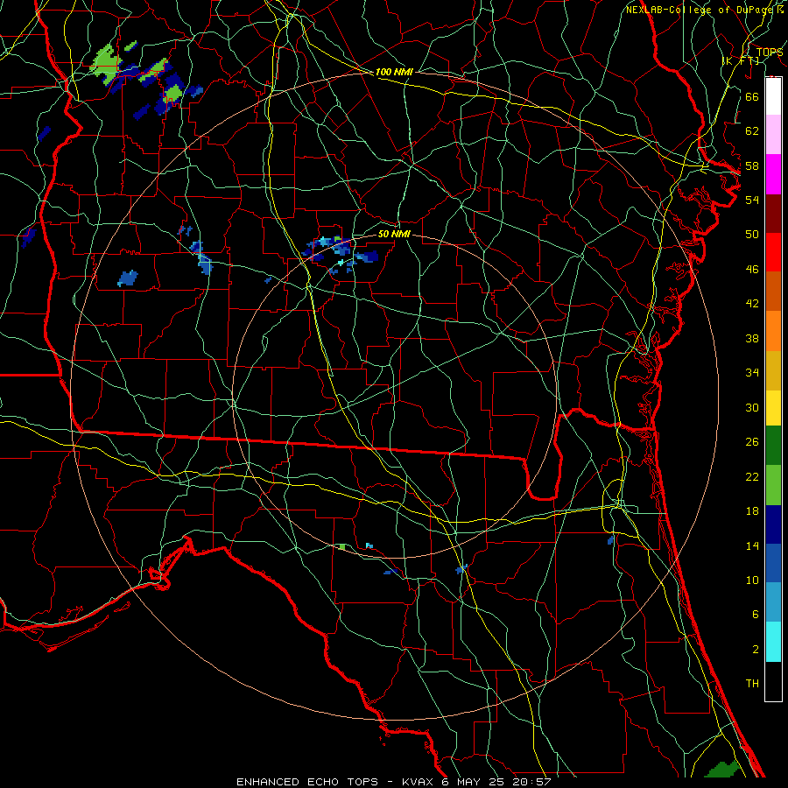Click the legend value "34"
The image size is (788, 788).
(x=752, y=373)
